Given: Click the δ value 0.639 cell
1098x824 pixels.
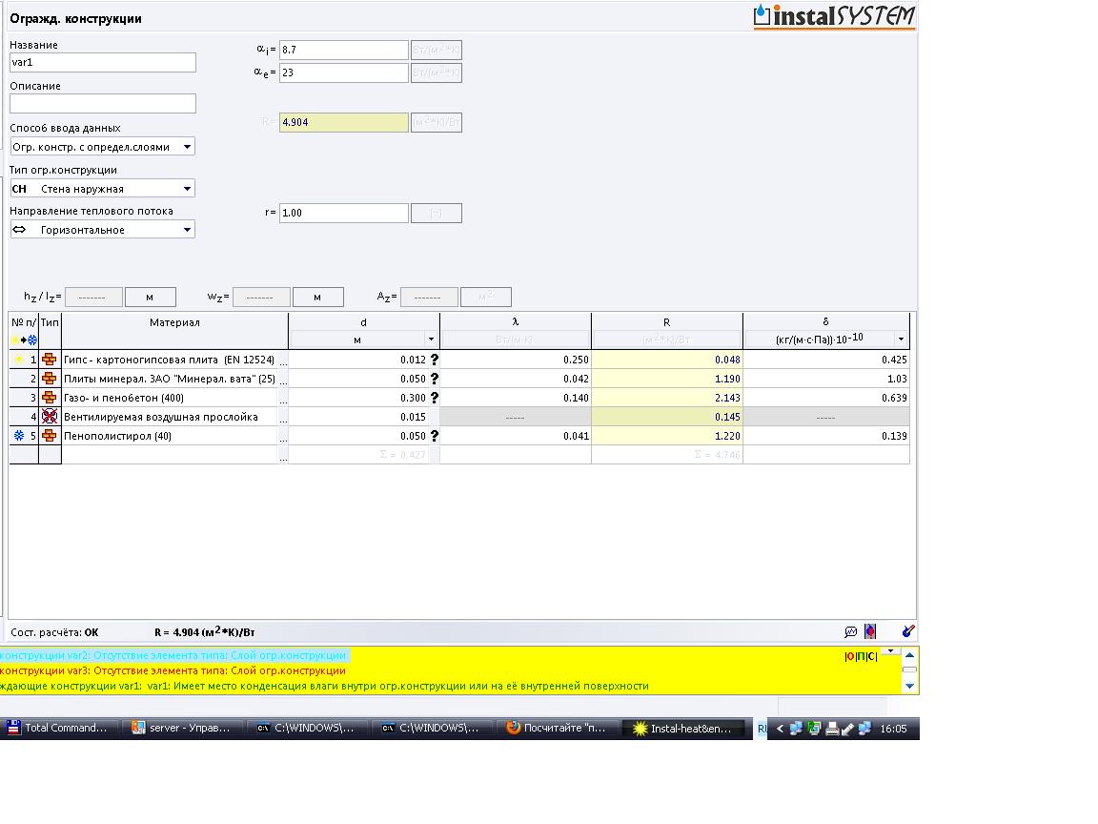Looking at the screenshot, I should 826,398.
